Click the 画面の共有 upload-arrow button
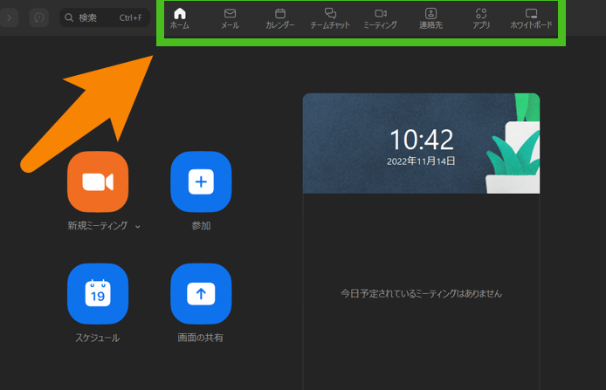Viewport: 606px width, 390px height. click(x=201, y=294)
